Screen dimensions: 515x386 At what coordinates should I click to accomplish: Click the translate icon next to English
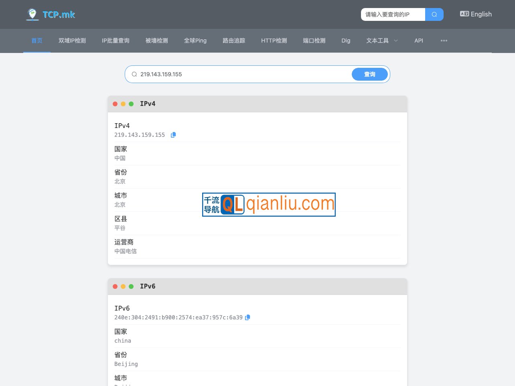click(464, 14)
